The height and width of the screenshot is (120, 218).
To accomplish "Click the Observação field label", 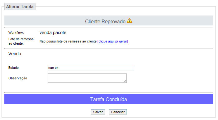I will click(x=18, y=78).
